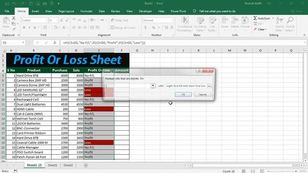Click the Paste clipboard icon

6,21
